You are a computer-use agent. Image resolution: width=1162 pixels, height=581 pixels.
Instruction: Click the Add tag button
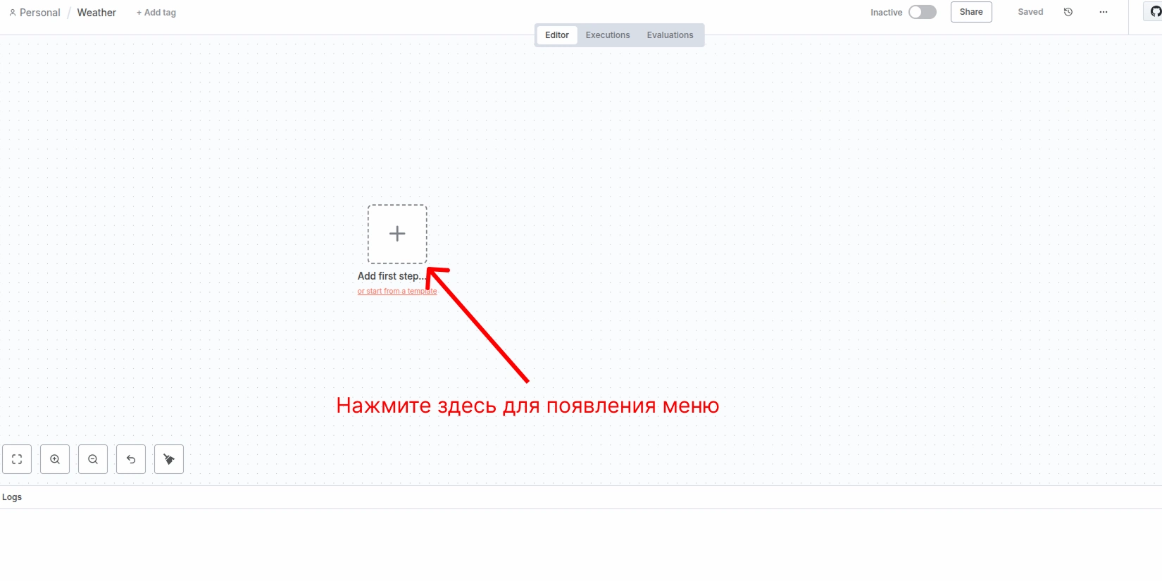(156, 13)
